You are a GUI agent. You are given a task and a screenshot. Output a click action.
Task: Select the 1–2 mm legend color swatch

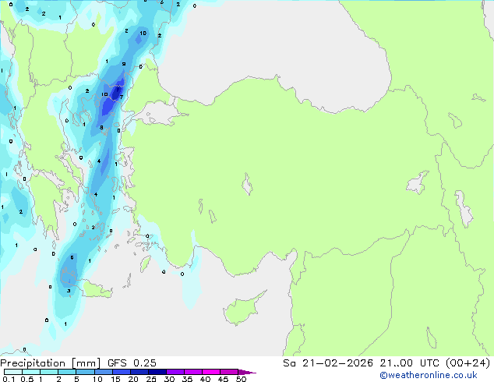(x=49, y=372)
